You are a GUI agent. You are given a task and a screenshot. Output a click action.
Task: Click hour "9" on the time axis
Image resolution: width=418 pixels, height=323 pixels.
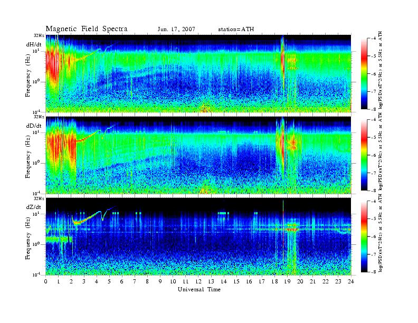(160, 281)
